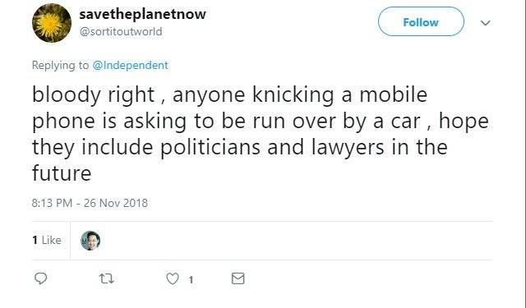Viewport: 526px width, 308px height.
Task: Click the like count next to the heart
Action: tap(191, 280)
